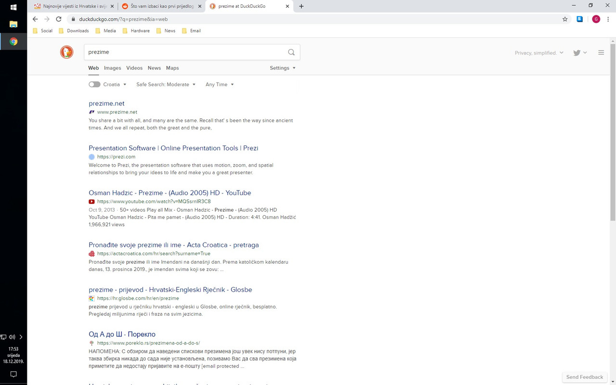This screenshot has height=385, width=616.
Task: Bookmark the page using the star icon
Action: point(565,19)
